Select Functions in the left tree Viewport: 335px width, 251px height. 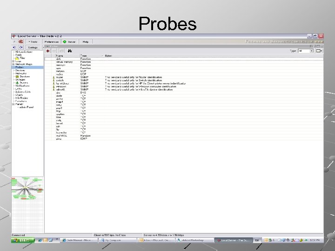pos(21,101)
